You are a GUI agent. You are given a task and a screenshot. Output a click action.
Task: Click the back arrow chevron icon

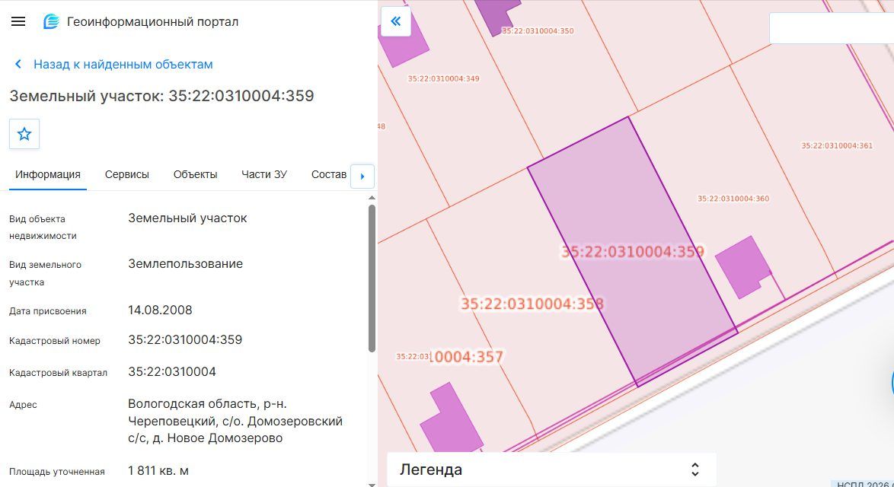tap(18, 64)
